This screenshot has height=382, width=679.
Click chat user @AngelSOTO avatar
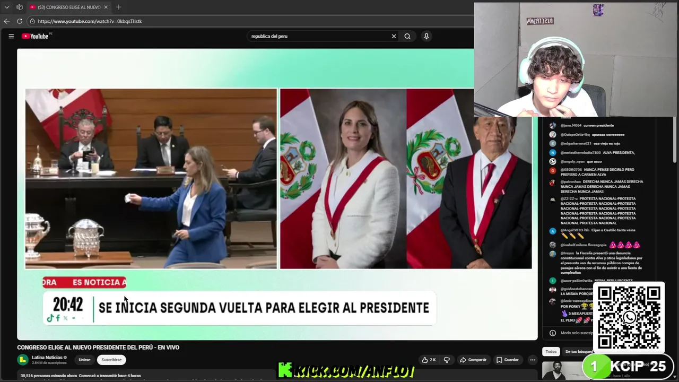click(x=553, y=231)
